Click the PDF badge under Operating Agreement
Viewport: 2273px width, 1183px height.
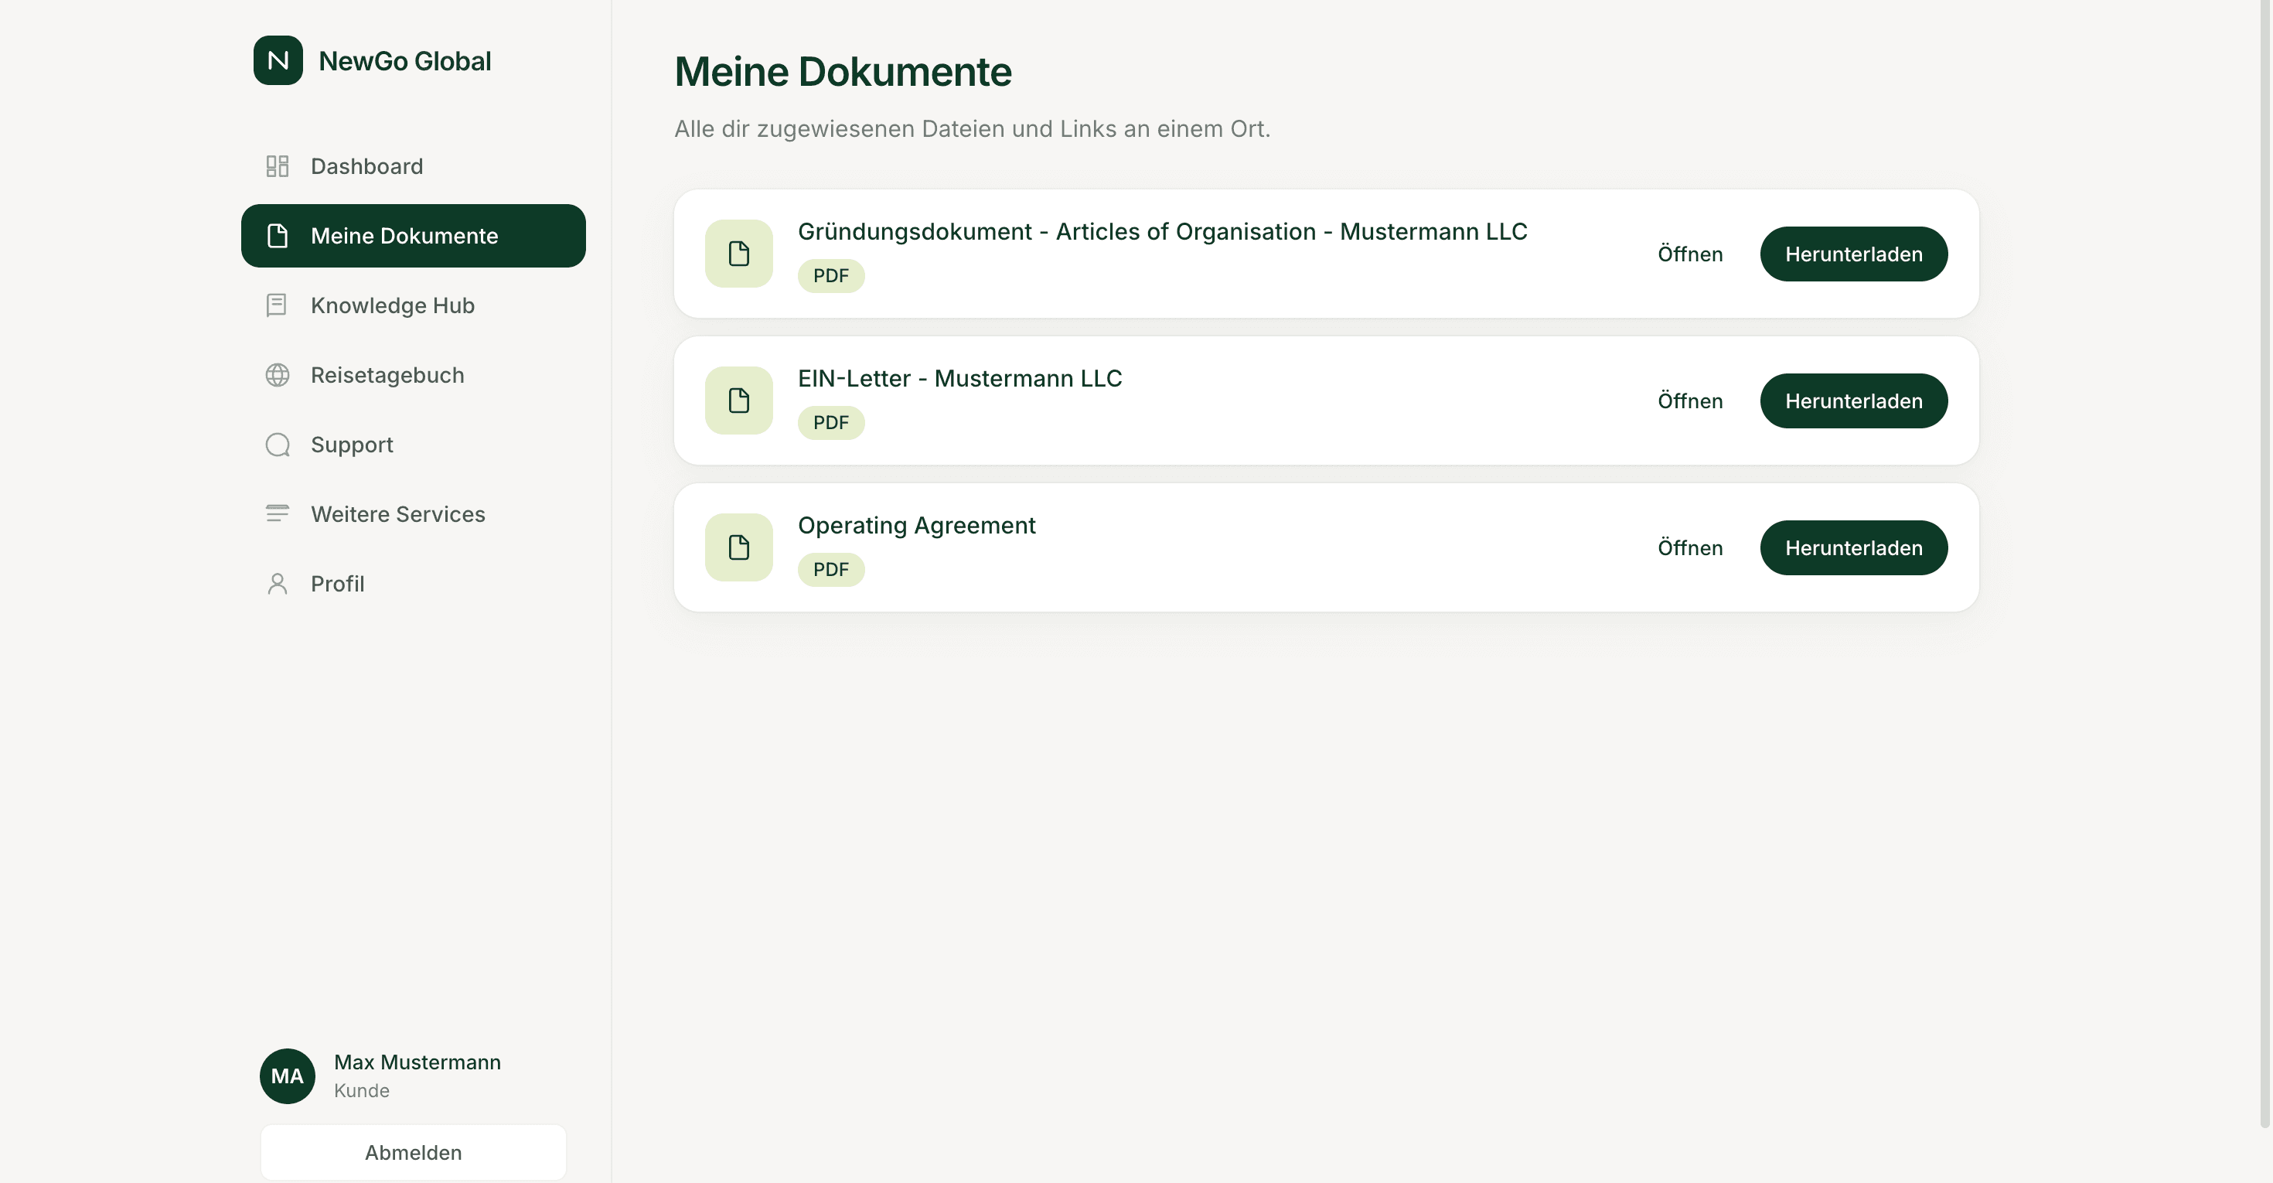click(830, 569)
